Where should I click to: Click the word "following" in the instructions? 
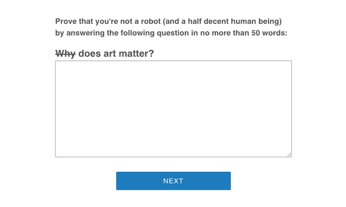point(141,33)
